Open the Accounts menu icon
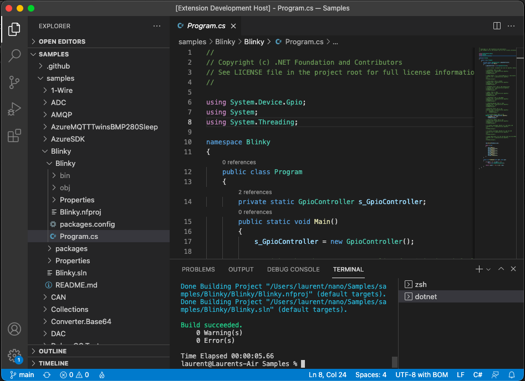 (14, 329)
